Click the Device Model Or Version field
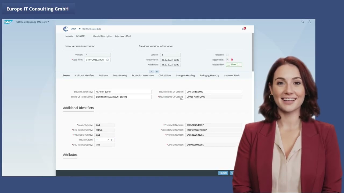 pos(214,92)
